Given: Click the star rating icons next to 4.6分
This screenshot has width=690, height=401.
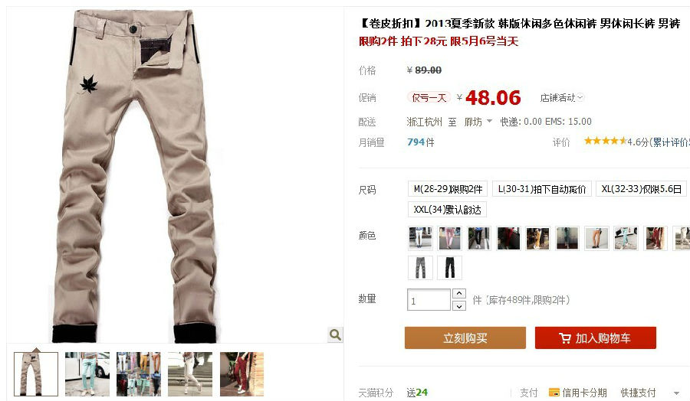Looking at the screenshot, I should coord(605,141).
